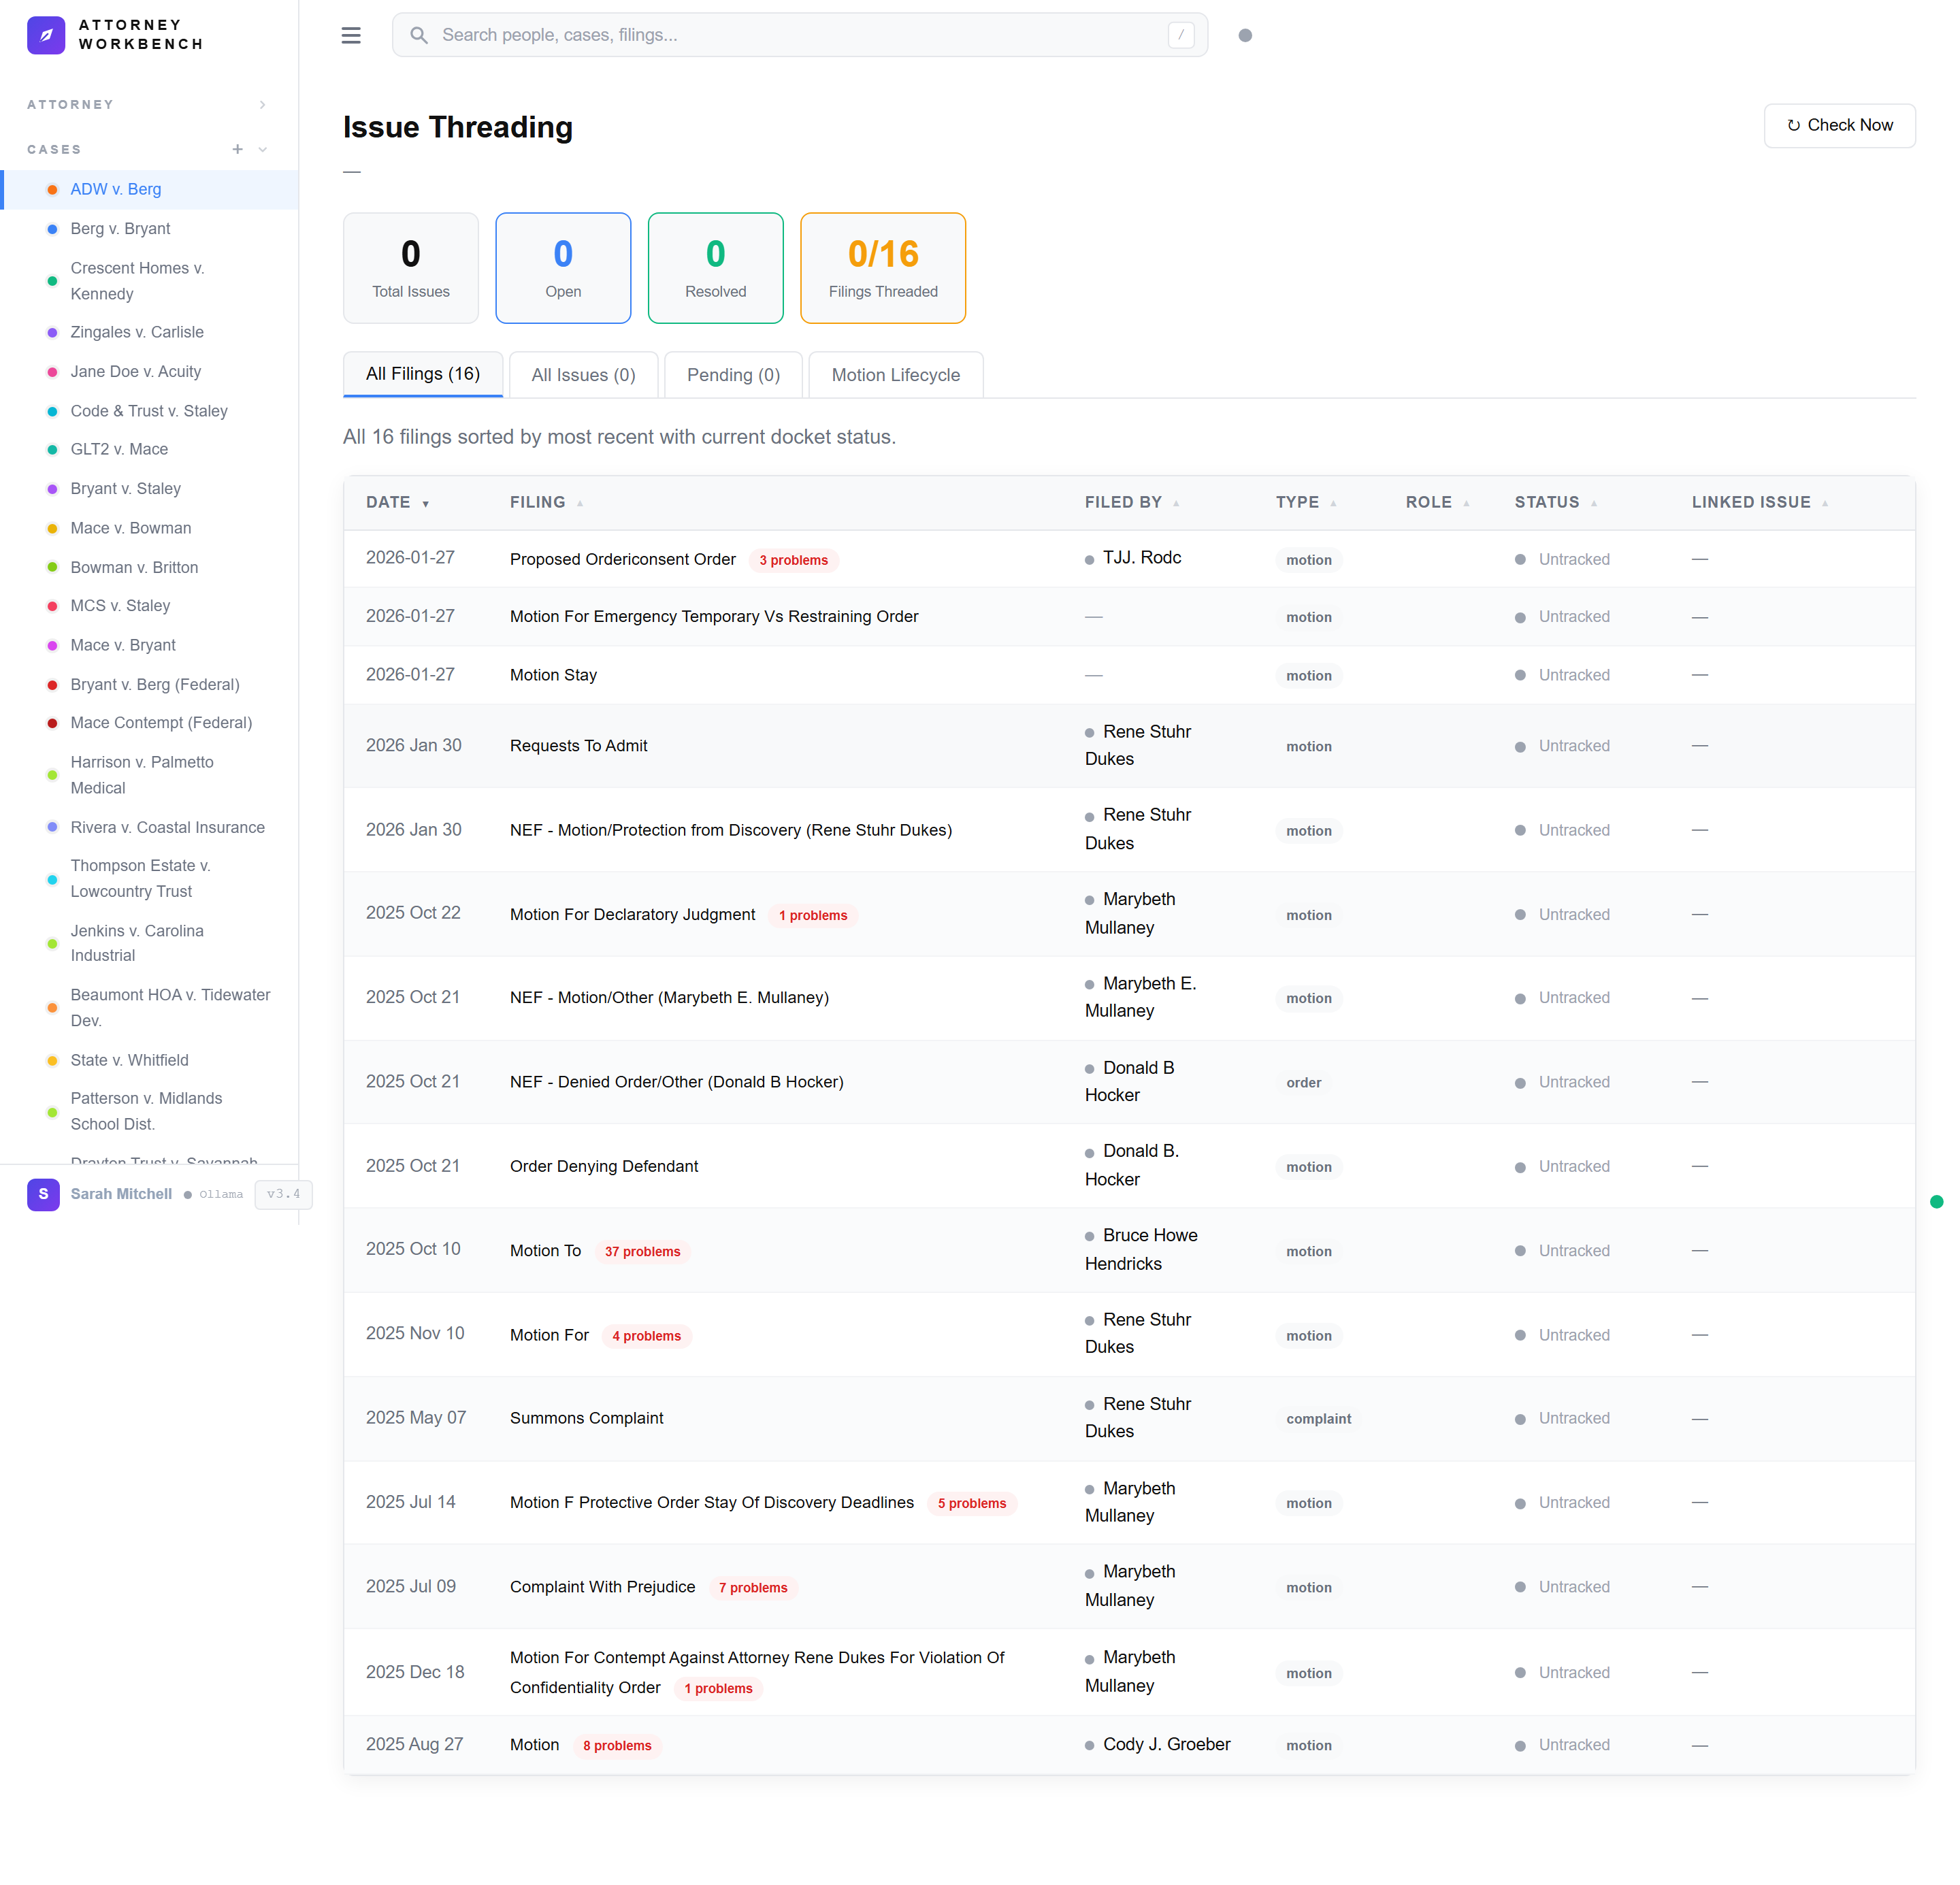
Task: Open Sarah Mitchell's avatar icon
Action: [x=43, y=1194]
